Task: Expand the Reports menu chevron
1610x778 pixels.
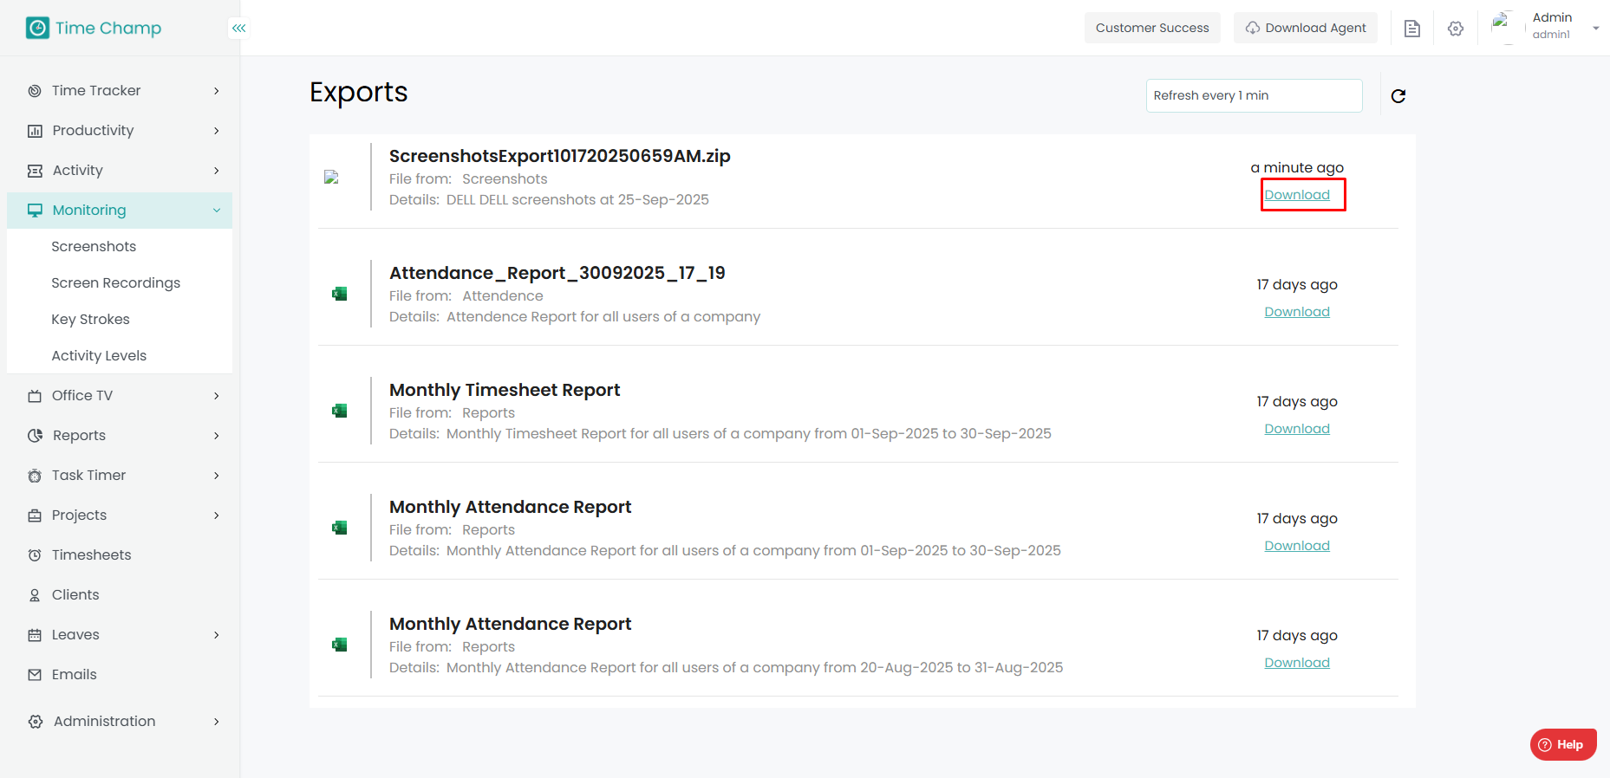Action: coord(217,436)
